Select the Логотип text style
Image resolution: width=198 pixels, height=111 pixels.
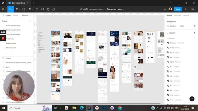click(175, 43)
